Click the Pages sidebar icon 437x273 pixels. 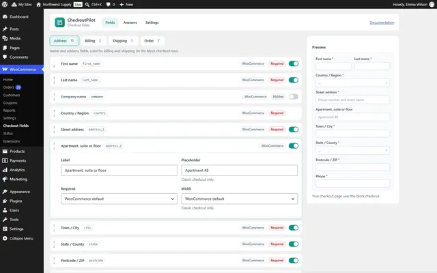click(5, 48)
